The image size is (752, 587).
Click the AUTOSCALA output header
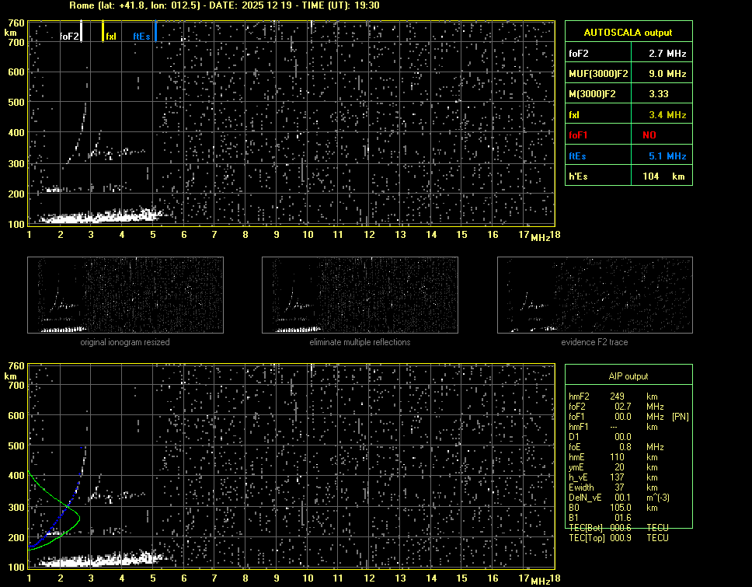pos(628,33)
